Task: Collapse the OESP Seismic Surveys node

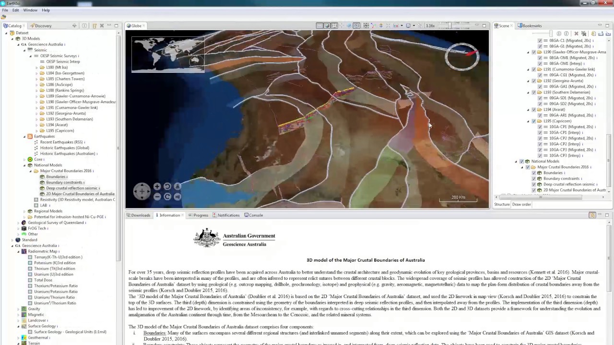Action: (31, 56)
